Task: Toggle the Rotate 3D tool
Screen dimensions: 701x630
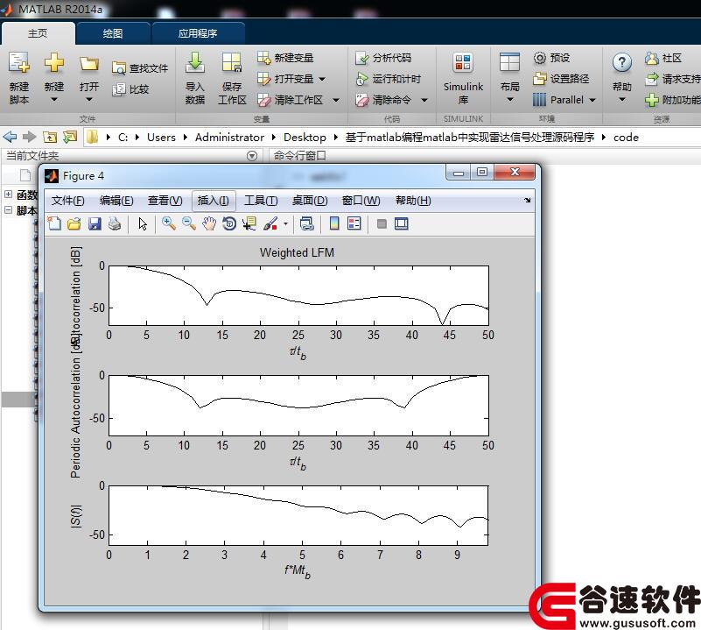Action: click(229, 223)
